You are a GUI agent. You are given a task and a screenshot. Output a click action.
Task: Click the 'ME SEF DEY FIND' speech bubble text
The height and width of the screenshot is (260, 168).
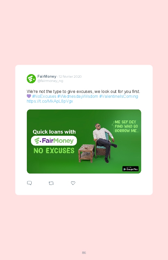click(x=126, y=126)
